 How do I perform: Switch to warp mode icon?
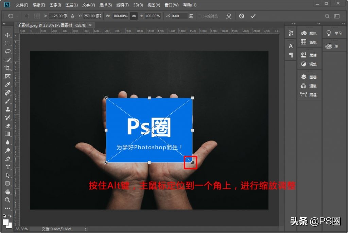click(x=229, y=16)
